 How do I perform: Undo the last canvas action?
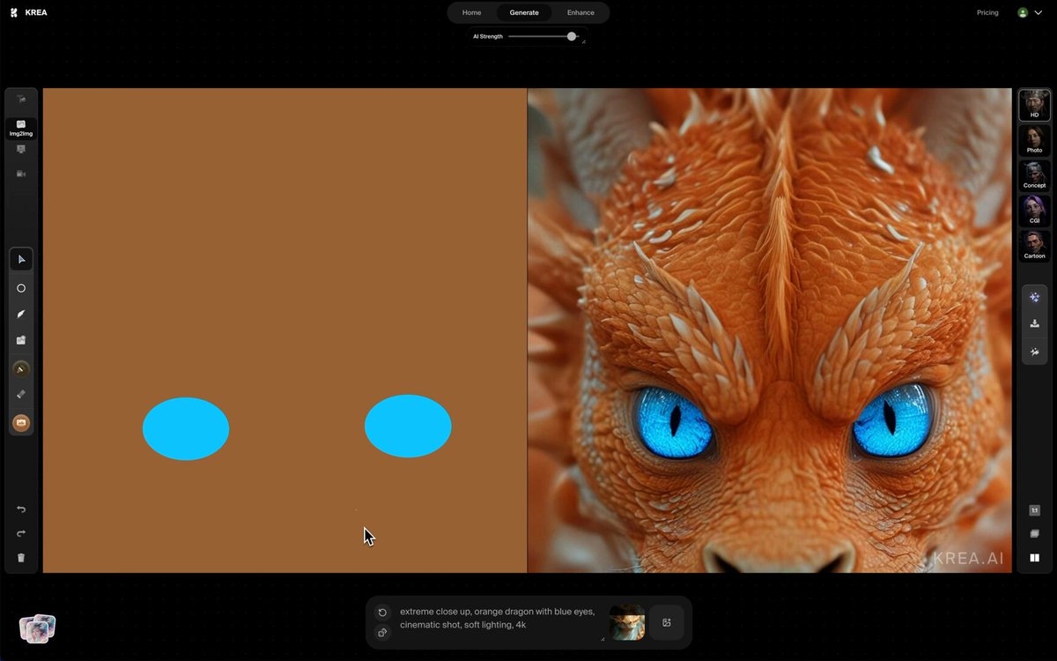pos(21,509)
